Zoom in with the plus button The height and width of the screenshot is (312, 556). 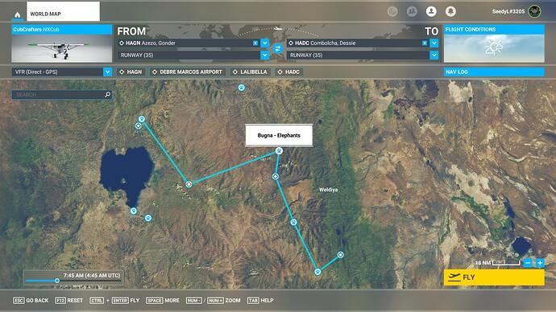pyautogui.click(x=540, y=263)
